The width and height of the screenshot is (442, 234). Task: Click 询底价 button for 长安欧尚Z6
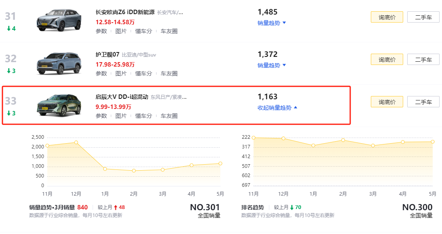tap(387, 17)
